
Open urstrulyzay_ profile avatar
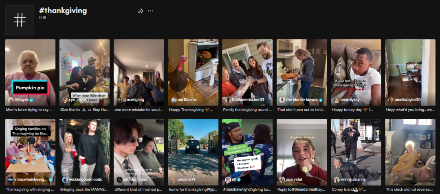coord(337,100)
